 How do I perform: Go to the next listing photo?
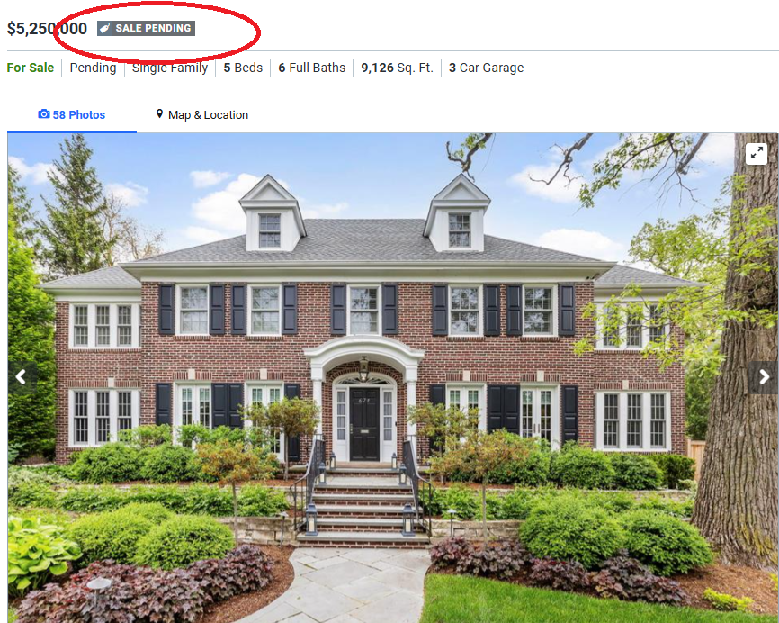764,377
